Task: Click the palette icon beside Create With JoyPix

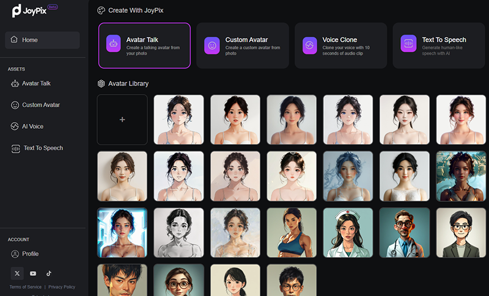Action: [x=101, y=10]
